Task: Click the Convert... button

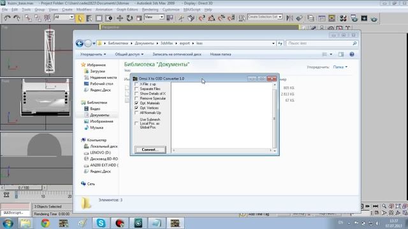Action: [x=150, y=149]
